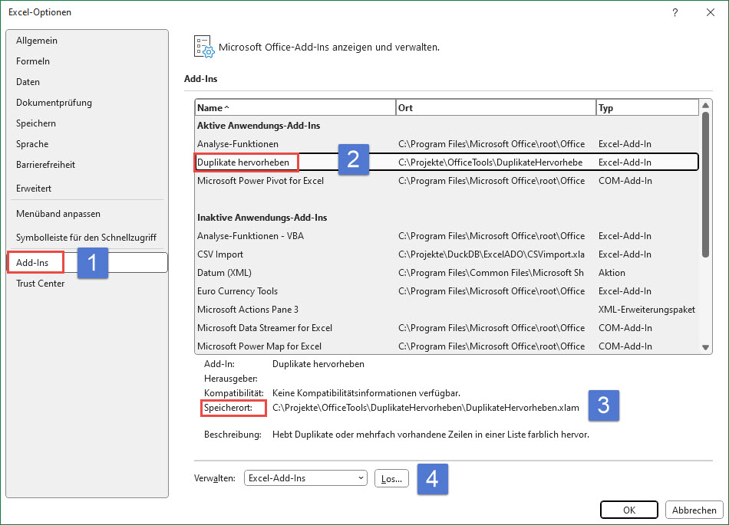
Task: Select the Analyse-Funktionen add-in row
Action: (x=447, y=144)
